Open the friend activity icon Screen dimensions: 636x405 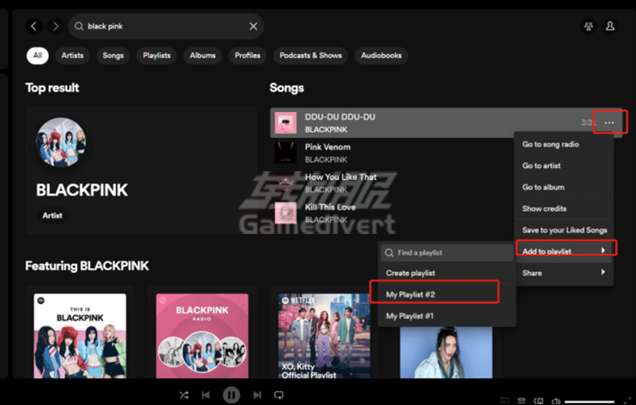tap(588, 26)
